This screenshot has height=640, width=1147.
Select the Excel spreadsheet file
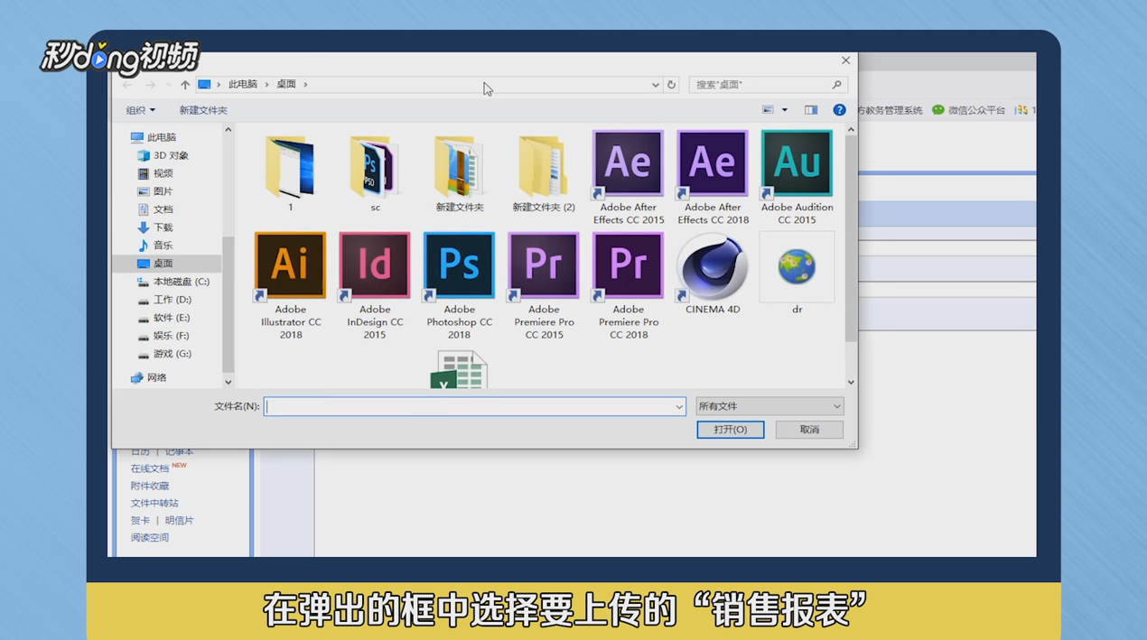pyautogui.click(x=460, y=370)
